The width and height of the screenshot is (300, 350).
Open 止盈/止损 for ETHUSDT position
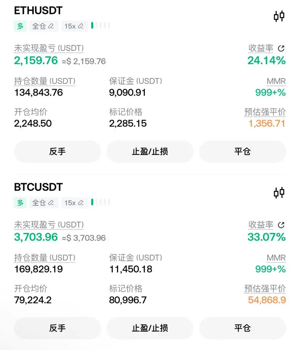[150, 152]
